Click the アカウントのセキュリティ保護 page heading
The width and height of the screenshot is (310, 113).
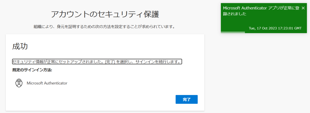pos(105,14)
